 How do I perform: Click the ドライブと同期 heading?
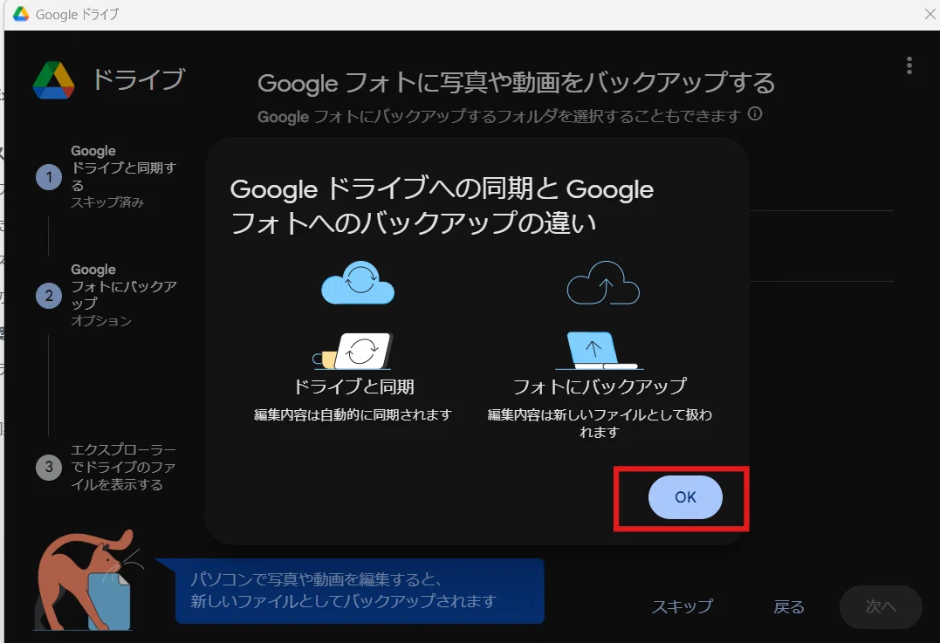pyautogui.click(x=353, y=386)
